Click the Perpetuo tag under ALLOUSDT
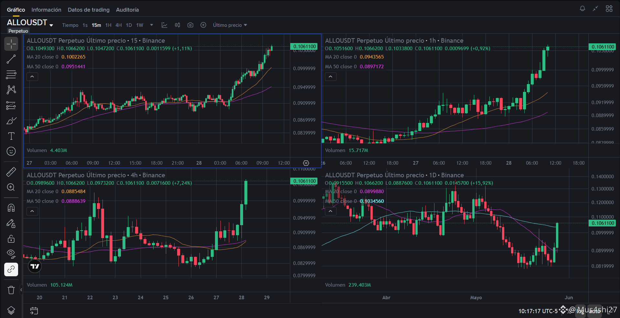The width and height of the screenshot is (620, 318). (18, 31)
